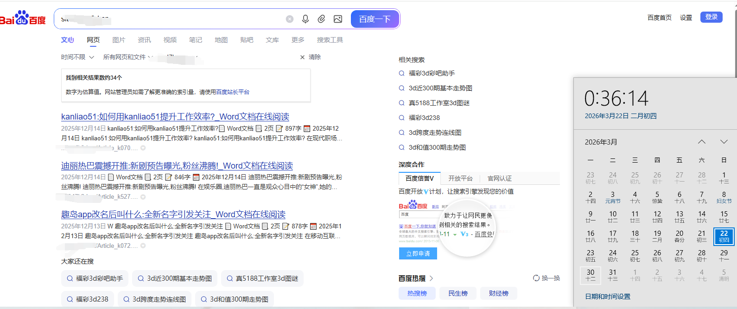Click the 福彩3d彩吧助手 suggestion chip

(95, 278)
